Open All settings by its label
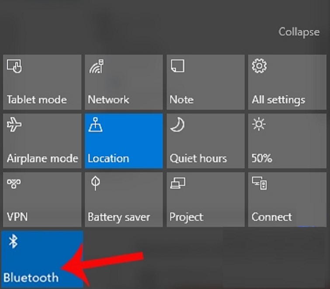The height and width of the screenshot is (289, 330). (x=278, y=100)
